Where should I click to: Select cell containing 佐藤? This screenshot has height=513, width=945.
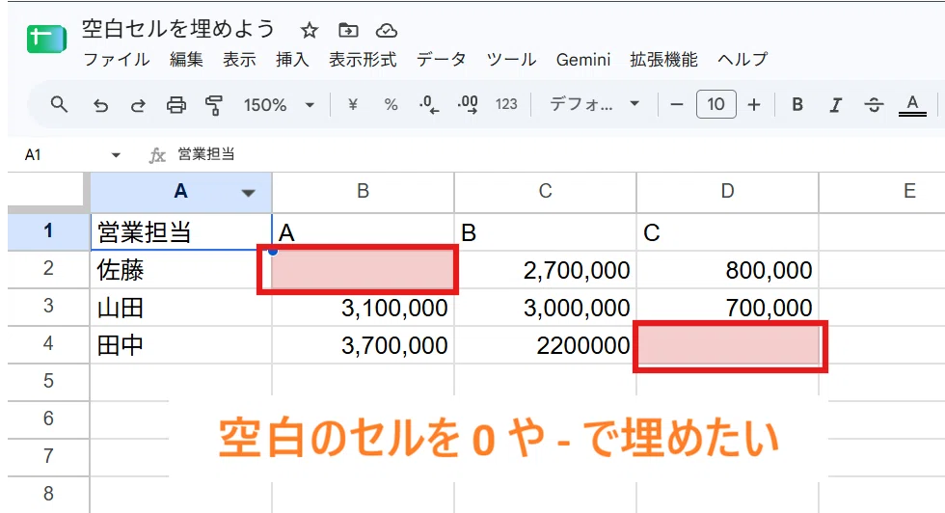[x=181, y=269]
